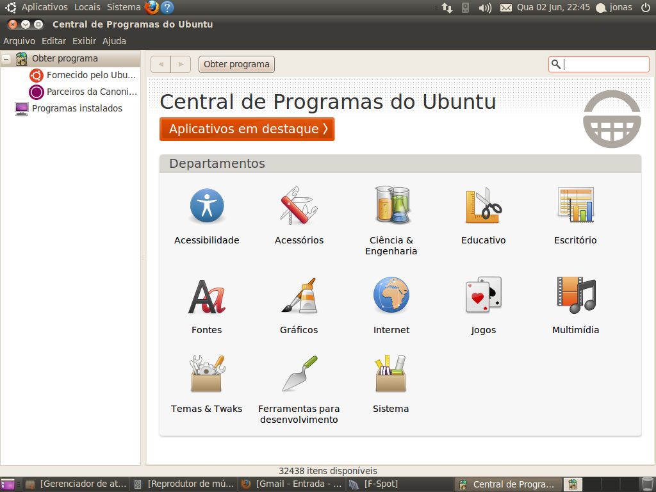Click the Acessibilidade label text

click(207, 240)
